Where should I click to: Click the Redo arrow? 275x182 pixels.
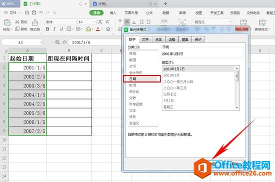[x=48, y=12]
